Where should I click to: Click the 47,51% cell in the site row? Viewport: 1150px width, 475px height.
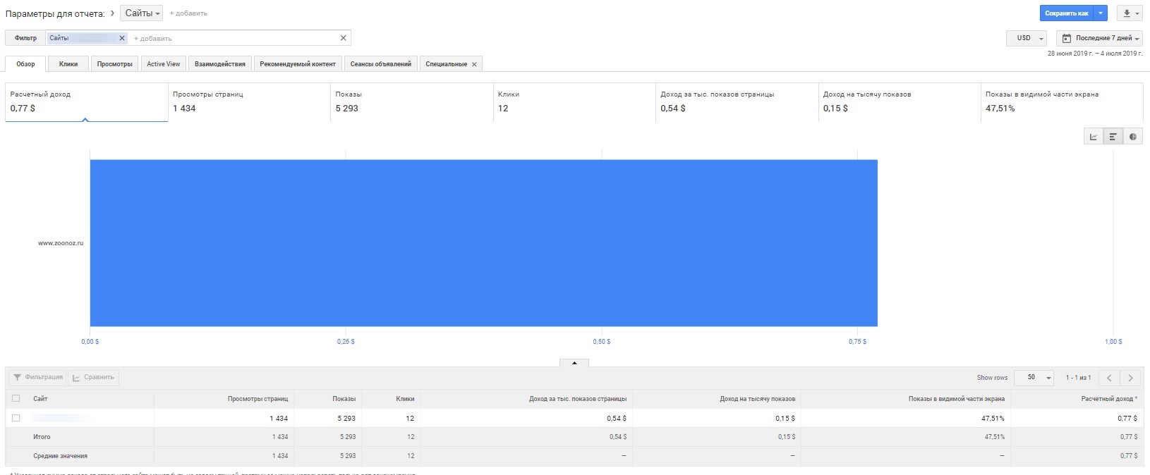point(993,419)
